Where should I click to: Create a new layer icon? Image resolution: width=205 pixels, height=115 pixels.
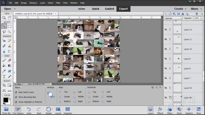point(166,14)
